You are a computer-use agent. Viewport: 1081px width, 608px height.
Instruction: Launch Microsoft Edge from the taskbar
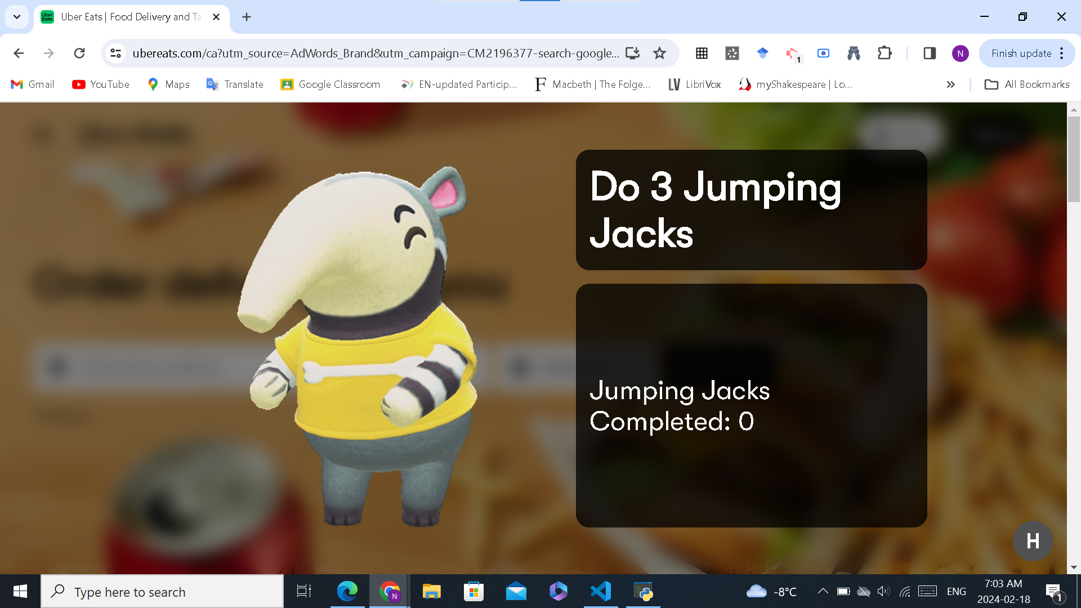[x=347, y=592]
